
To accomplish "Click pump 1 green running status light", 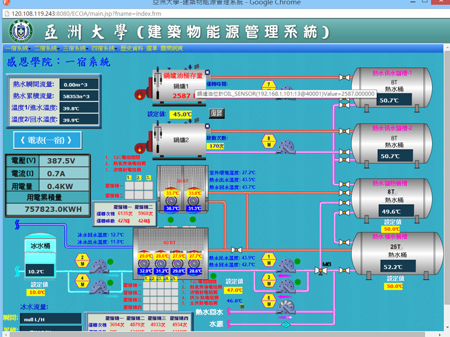I will coord(298,261).
